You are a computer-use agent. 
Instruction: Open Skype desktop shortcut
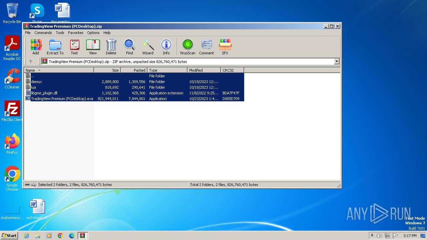(x=37, y=13)
